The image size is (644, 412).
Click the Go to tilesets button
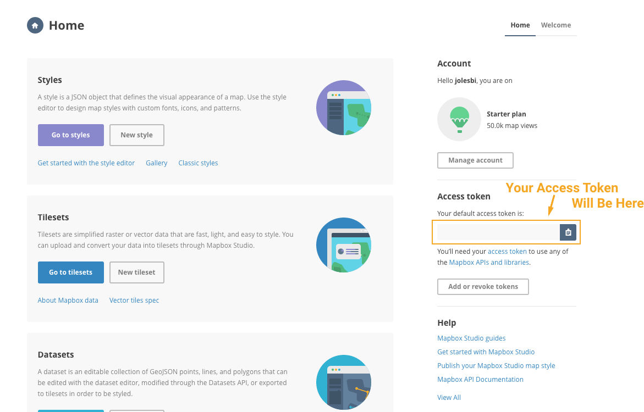click(x=70, y=272)
